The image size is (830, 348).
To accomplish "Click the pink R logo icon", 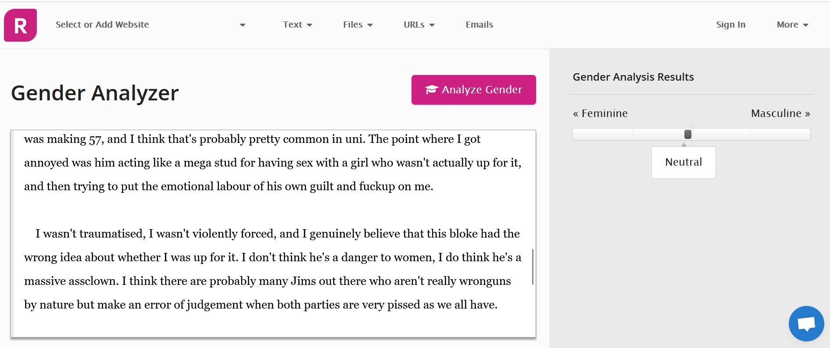I will pyautogui.click(x=21, y=25).
